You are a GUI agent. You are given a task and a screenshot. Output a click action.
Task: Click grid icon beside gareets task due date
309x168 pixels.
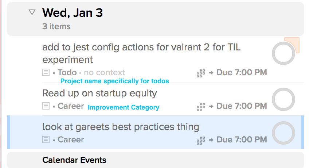[201, 140]
